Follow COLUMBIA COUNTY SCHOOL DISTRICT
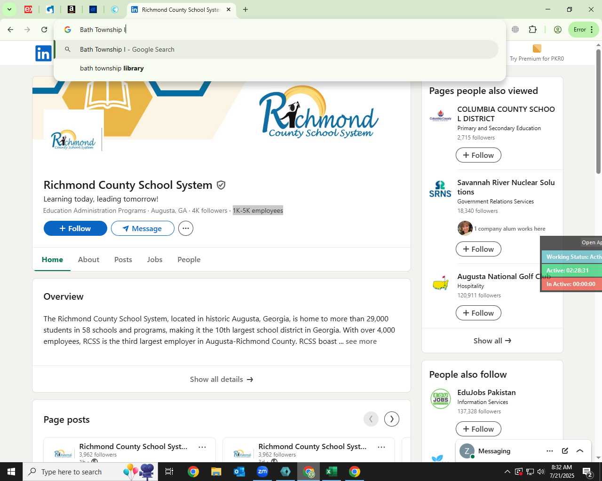Image resolution: width=602 pixels, height=481 pixels. point(478,155)
